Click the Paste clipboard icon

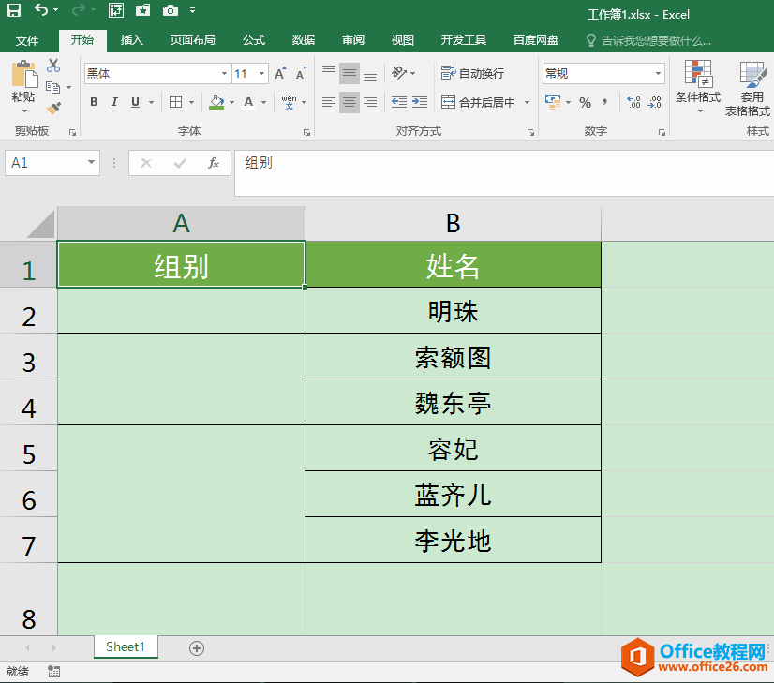23,75
